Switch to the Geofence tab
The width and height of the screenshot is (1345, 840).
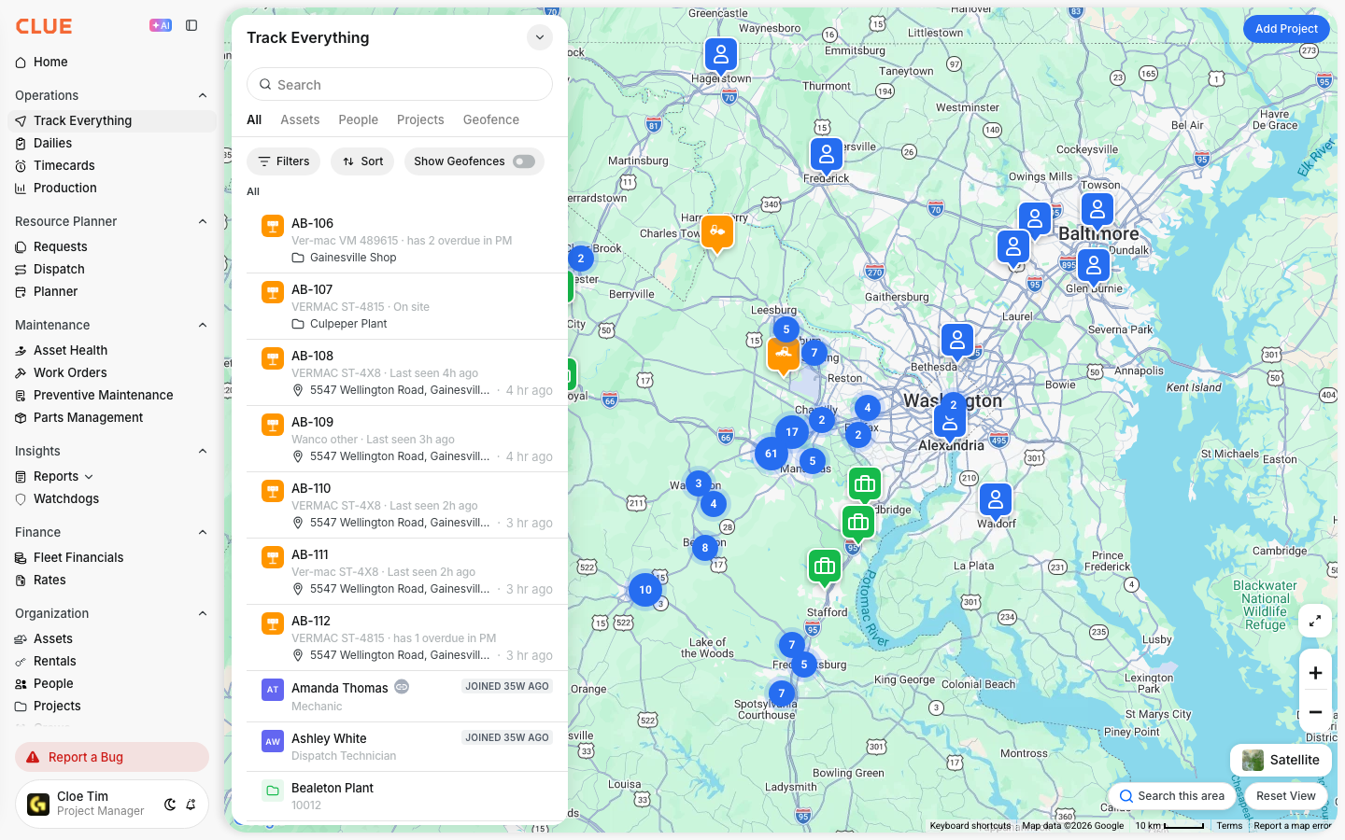pyautogui.click(x=491, y=119)
